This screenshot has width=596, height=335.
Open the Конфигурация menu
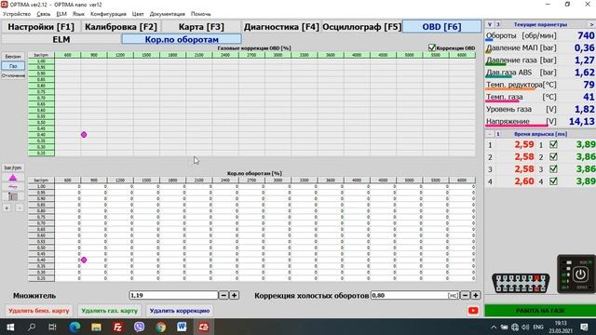(x=108, y=14)
